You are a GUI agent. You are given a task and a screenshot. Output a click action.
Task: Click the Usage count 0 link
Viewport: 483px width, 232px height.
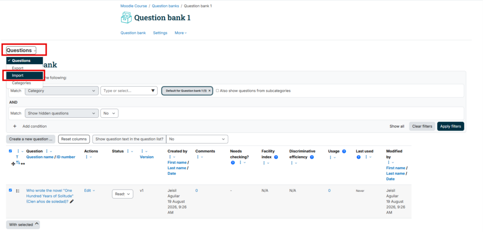(x=329, y=191)
